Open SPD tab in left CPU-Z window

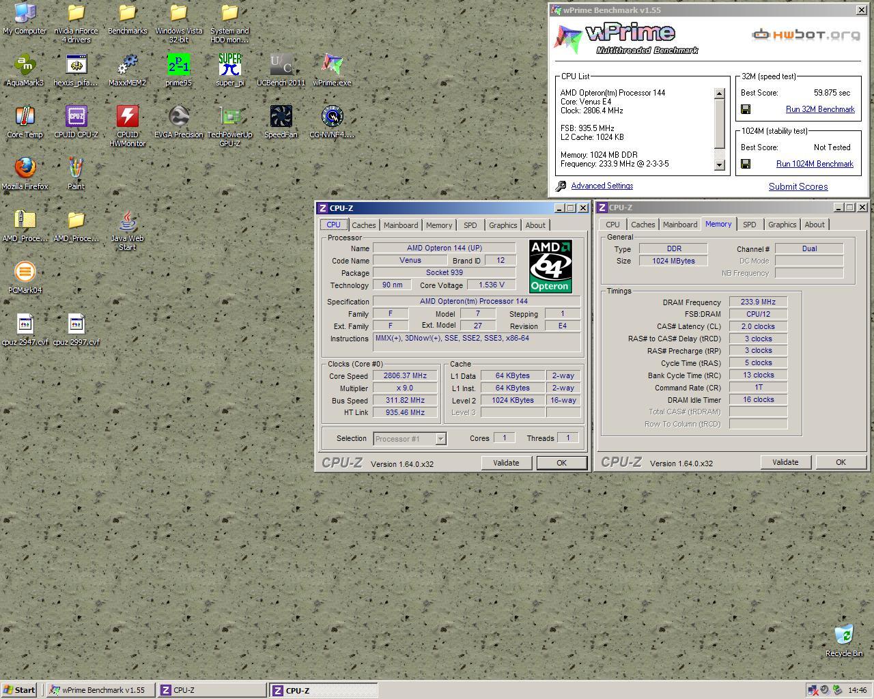[470, 225]
